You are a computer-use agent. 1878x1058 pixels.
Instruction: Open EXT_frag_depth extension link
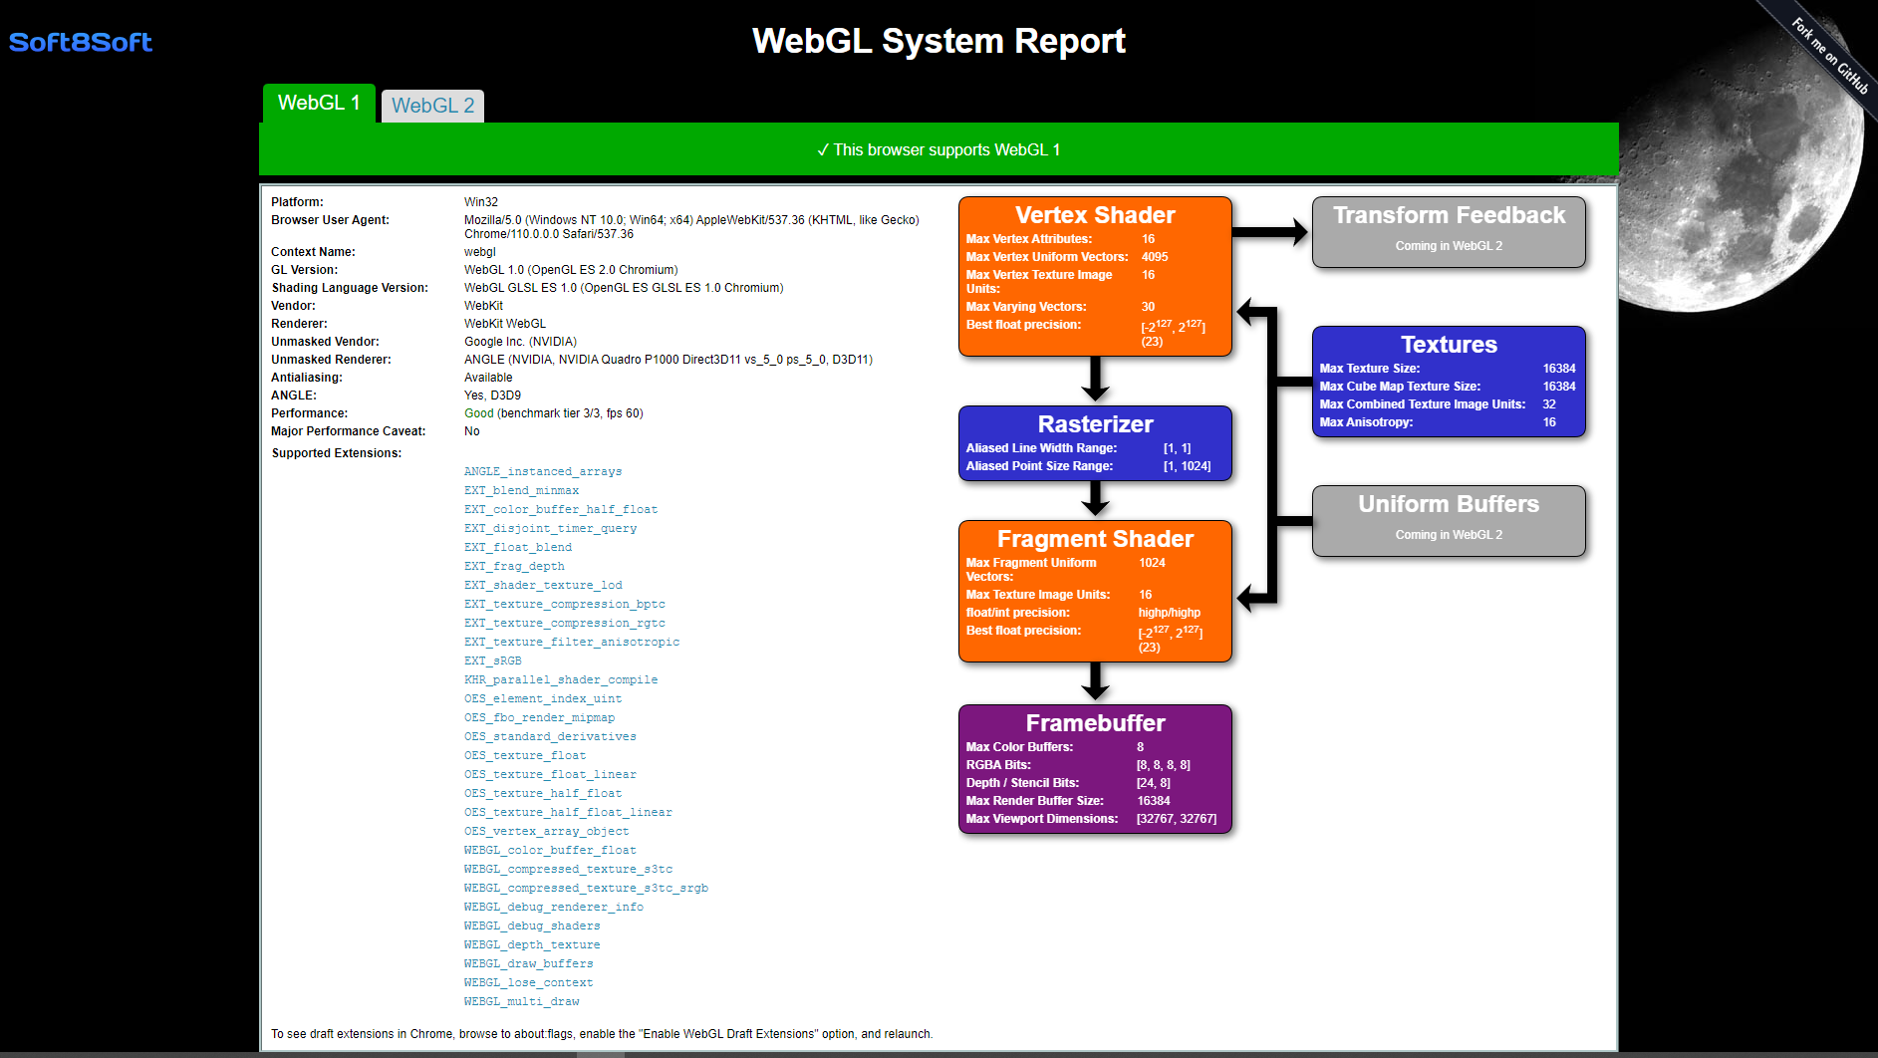(514, 566)
